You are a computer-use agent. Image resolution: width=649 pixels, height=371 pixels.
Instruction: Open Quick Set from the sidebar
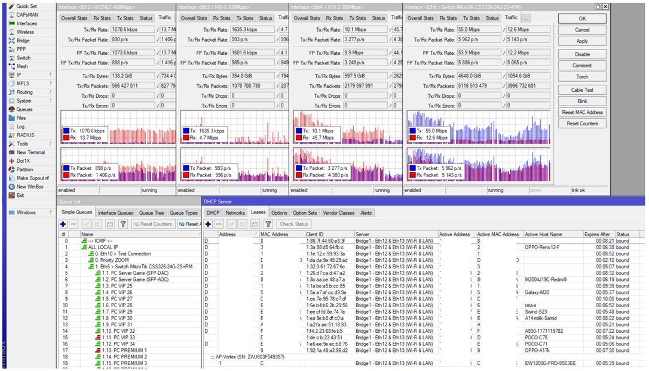point(26,6)
